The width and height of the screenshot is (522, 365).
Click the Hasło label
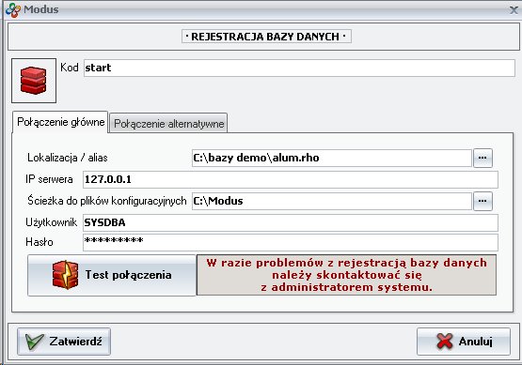tap(40, 242)
